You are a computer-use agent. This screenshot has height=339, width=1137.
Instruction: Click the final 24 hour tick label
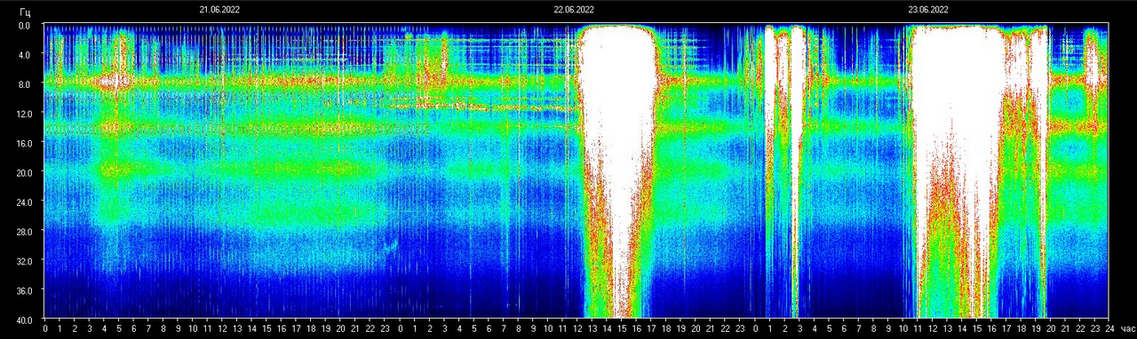click(1109, 328)
